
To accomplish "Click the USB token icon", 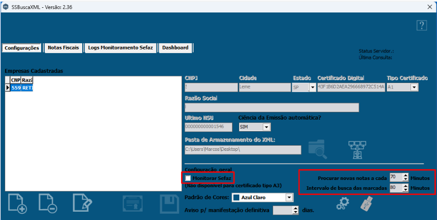I will pyautogui.click(x=367, y=203).
